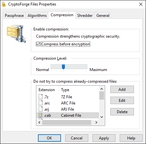Image resolution: width=146 pixels, height=144 pixels.
Task: Open the General tab
Action: [x=103, y=16]
